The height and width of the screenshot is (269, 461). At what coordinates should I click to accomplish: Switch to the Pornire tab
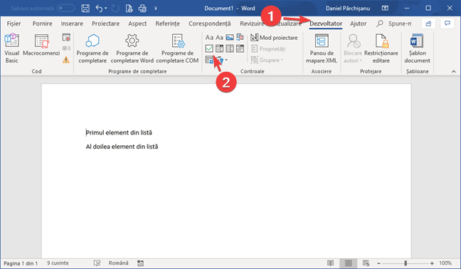(x=43, y=23)
